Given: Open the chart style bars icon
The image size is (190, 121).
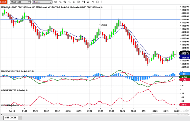Looking at the screenshot, I should point(56,2).
